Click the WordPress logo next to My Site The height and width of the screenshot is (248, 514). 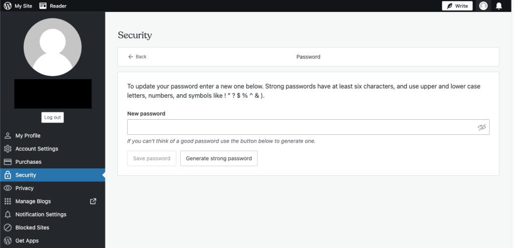tap(8, 6)
